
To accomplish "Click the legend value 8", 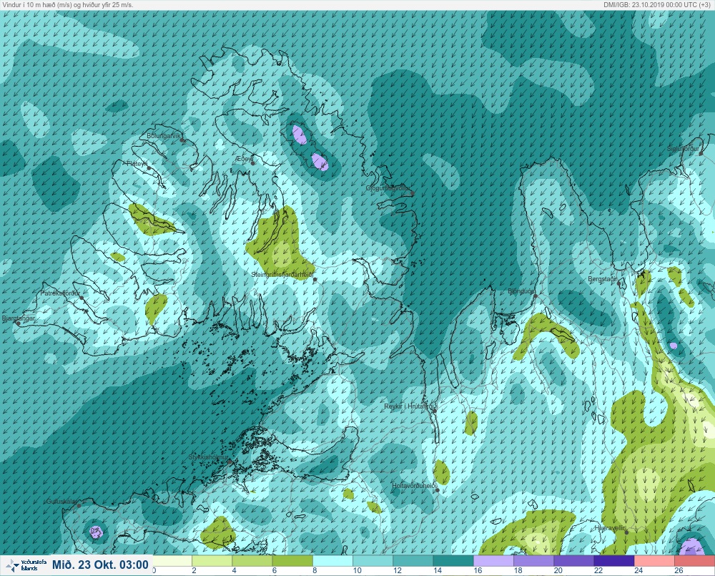I will click(315, 570).
